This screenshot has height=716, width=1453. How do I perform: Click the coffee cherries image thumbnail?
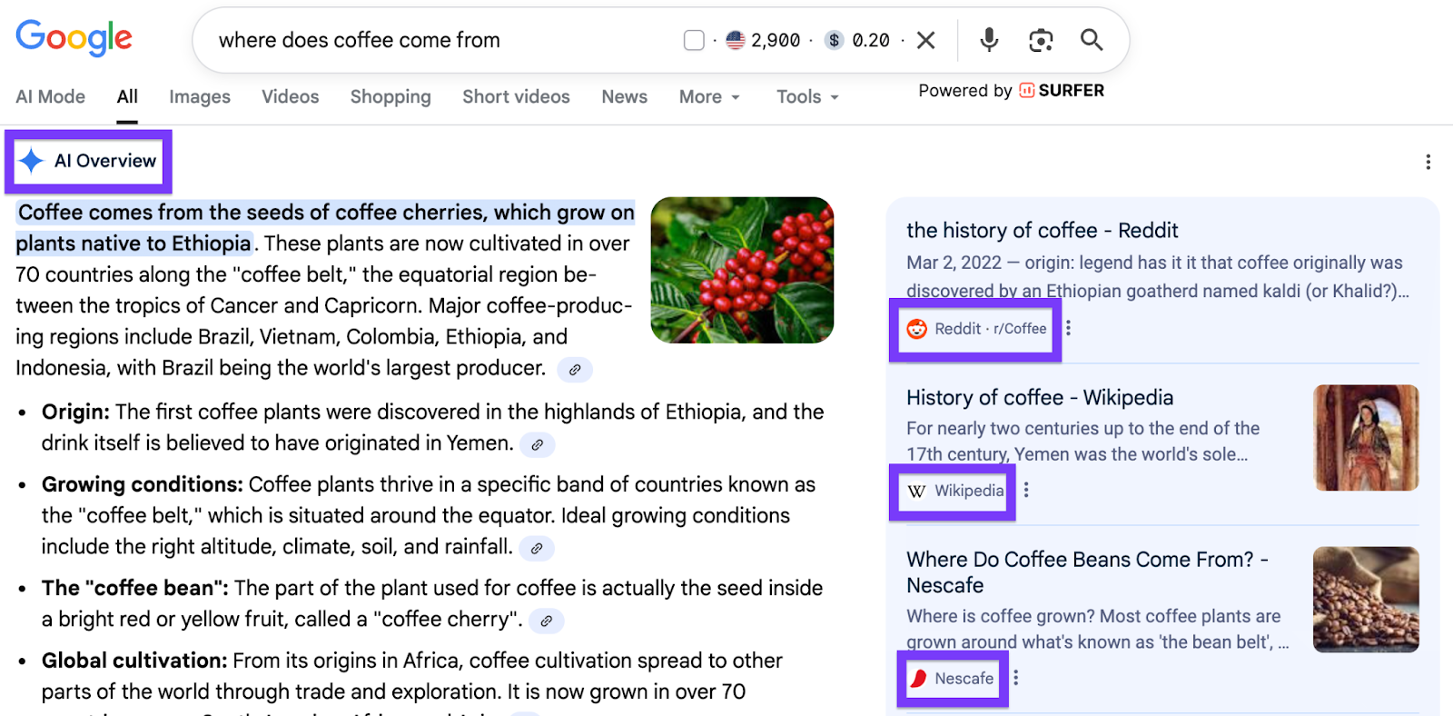click(x=742, y=270)
